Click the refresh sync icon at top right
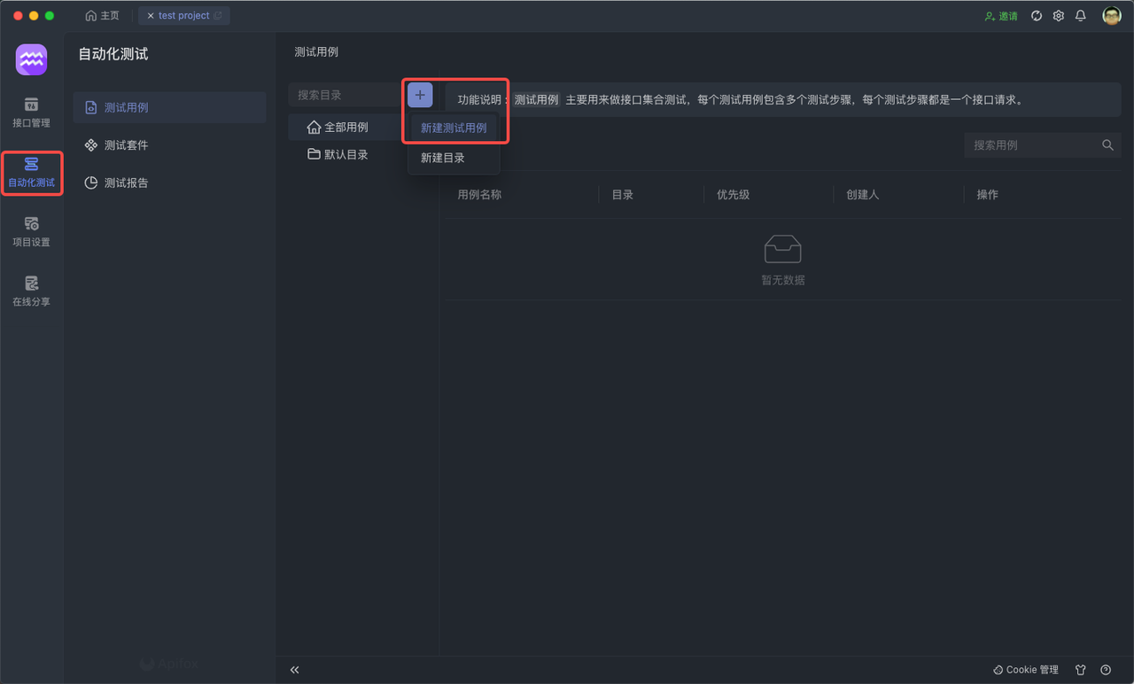The height and width of the screenshot is (684, 1134). pyautogui.click(x=1037, y=16)
